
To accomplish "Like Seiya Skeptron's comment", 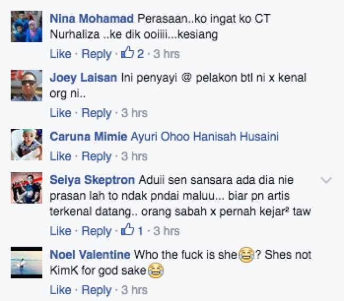I will (60, 231).
